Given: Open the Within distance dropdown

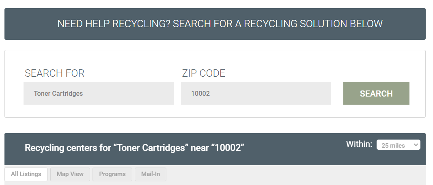Looking at the screenshot, I should 398,145.
